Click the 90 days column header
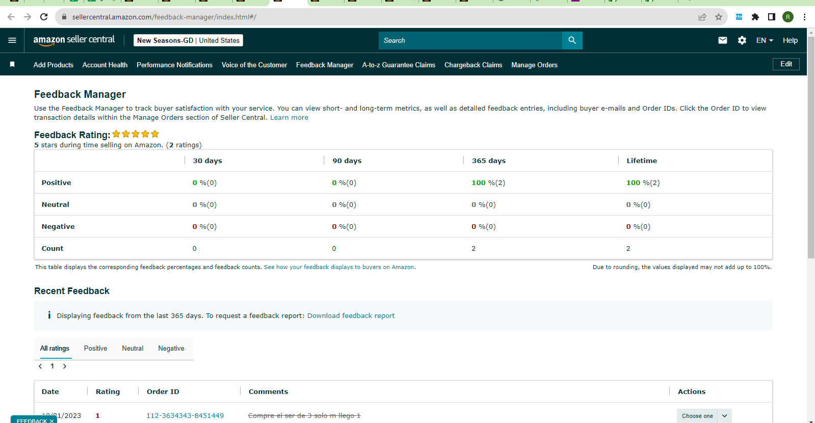 click(x=347, y=161)
